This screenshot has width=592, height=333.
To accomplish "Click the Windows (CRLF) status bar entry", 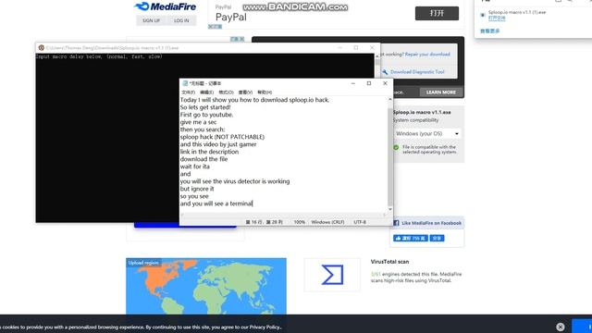I will click(327, 222).
